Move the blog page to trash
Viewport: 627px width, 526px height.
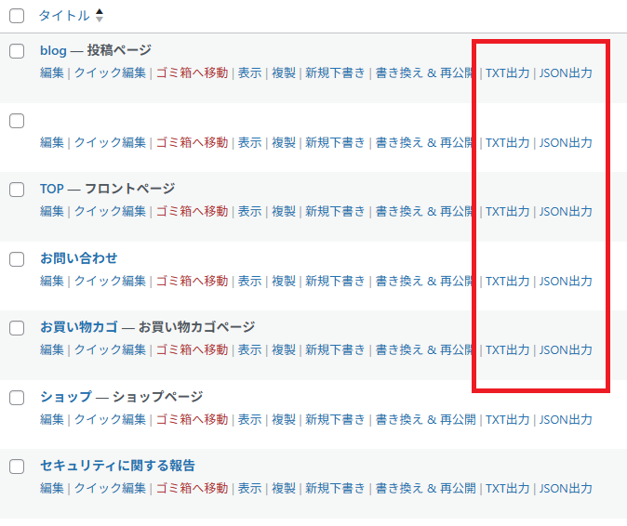click(x=192, y=72)
